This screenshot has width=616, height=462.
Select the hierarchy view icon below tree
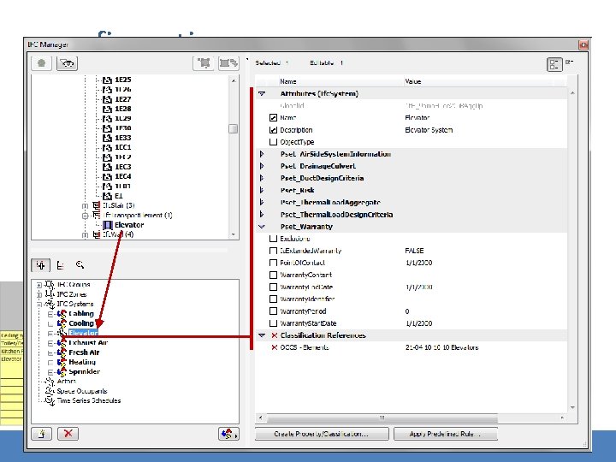click(60, 265)
